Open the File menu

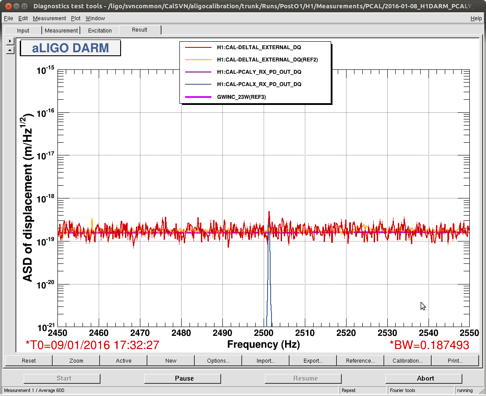8,18
